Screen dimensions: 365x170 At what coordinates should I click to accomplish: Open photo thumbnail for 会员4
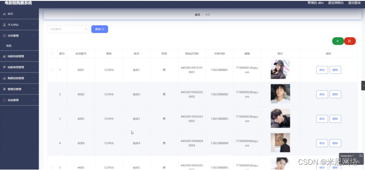pyautogui.click(x=280, y=142)
